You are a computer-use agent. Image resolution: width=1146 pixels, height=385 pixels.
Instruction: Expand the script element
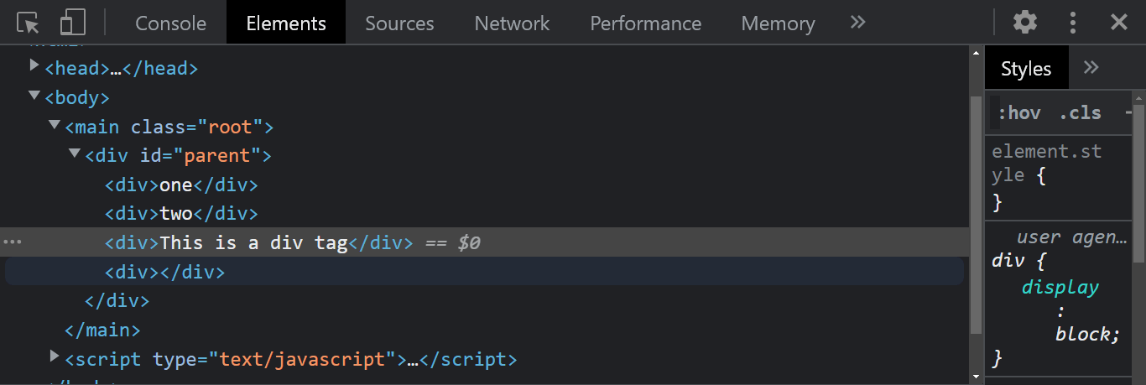(x=55, y=357)
